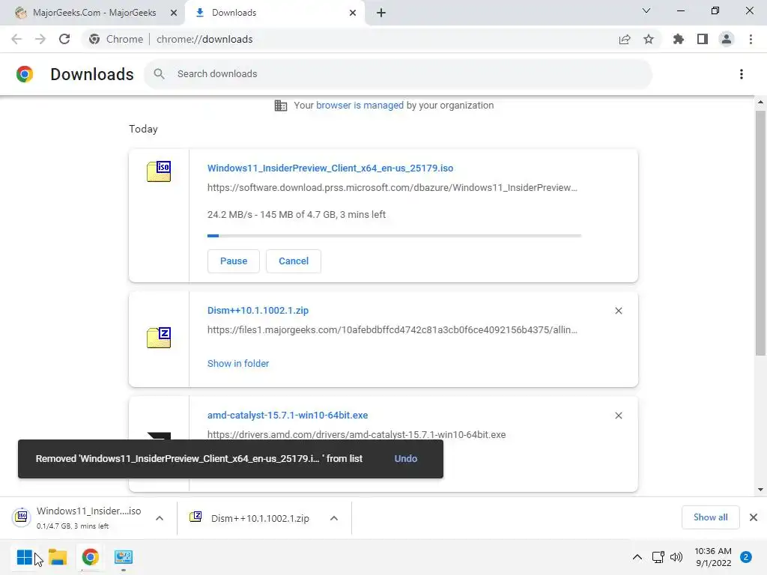767x575 pixels.
Task: Open File Explorer from the taskbar
Action: tap(58, 557)
